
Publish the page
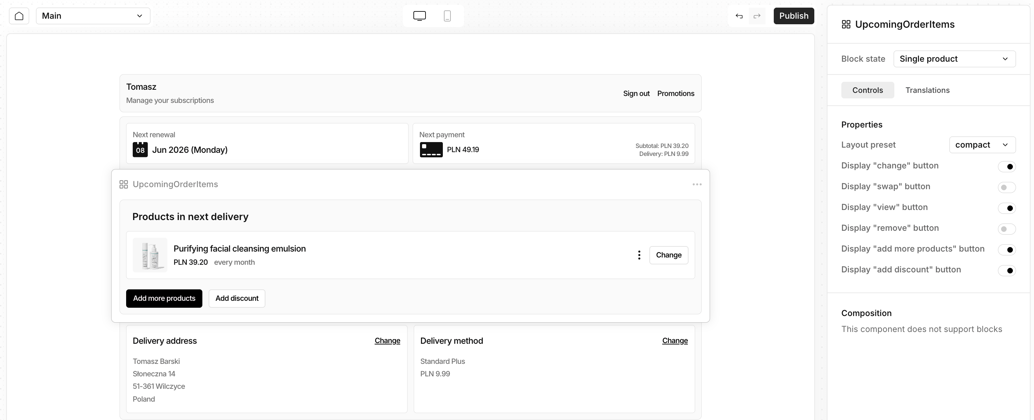click(x=794, y=16)
